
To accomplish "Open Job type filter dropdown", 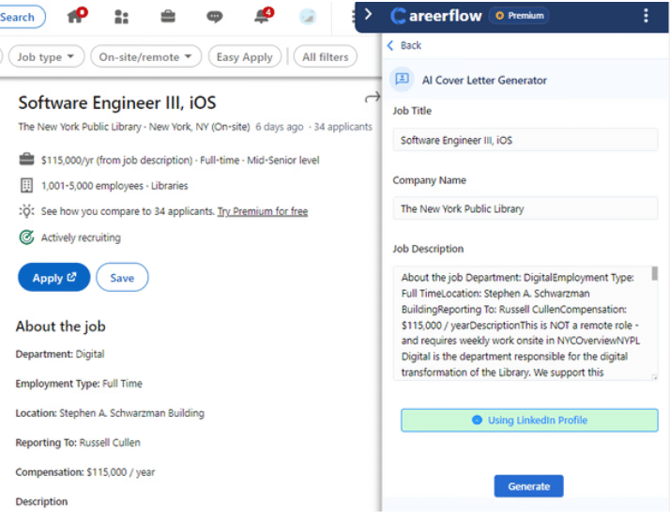I will (x=46, y=57).
